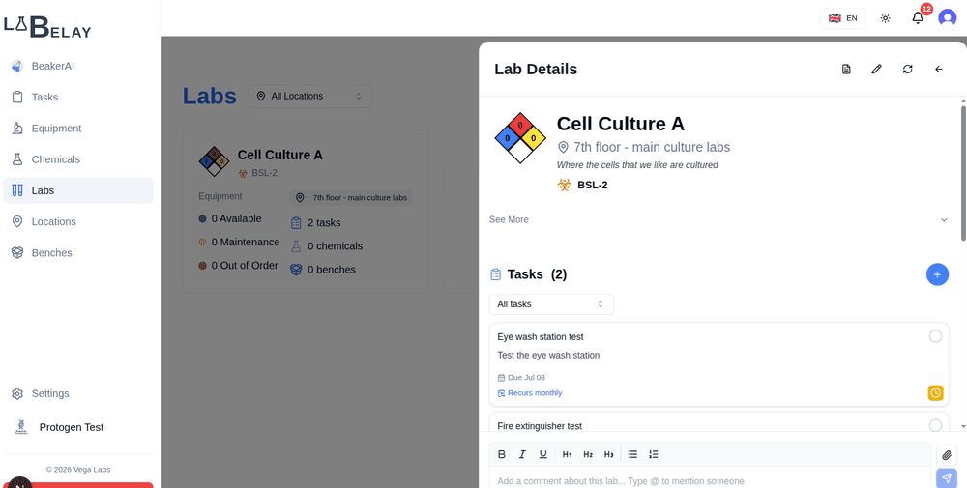The width and height of the screenshot is (967, 488).
Task: Toggle the light/dark theme sun icon
Action: tap(885, 17)
